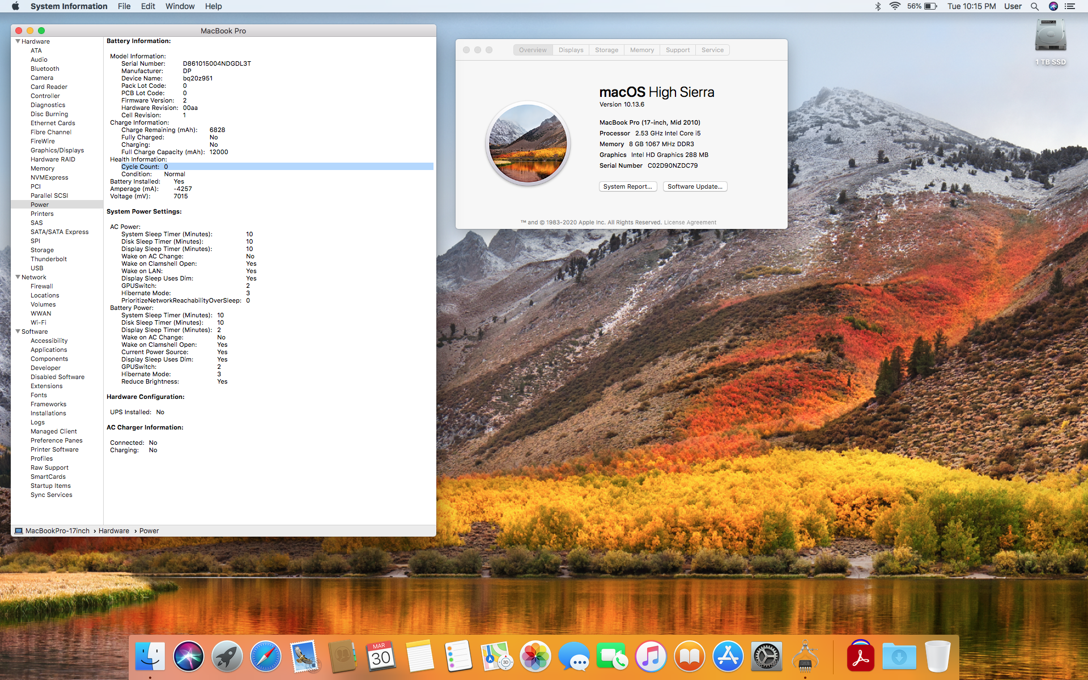The image size is (1088, 680).
Task: Switch to Support tab in About window
Action: click(678, 50)
